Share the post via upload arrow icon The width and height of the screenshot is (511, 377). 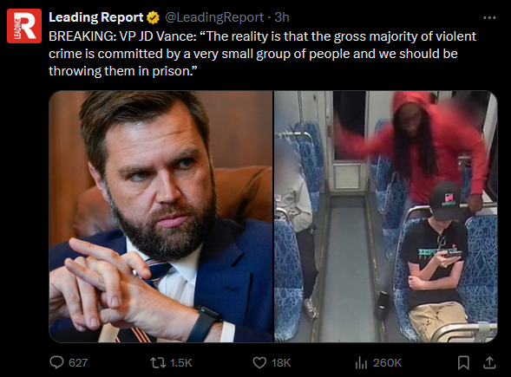point(489,362)
